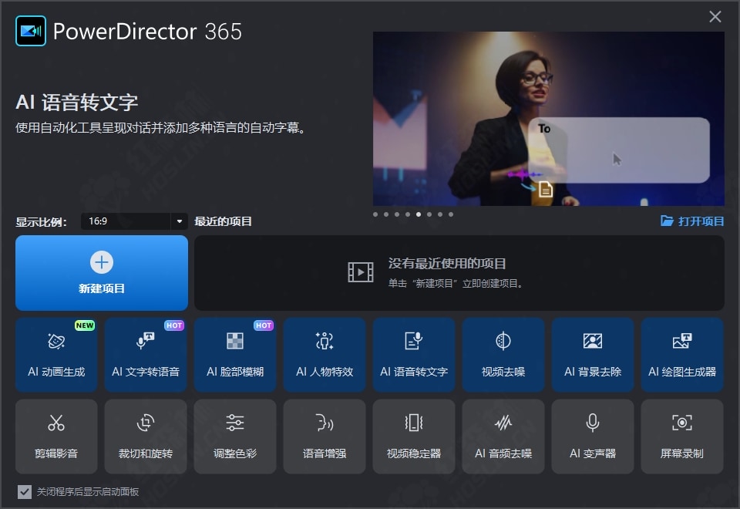Launch AI 文字转语音 tool

click(146, 355)
